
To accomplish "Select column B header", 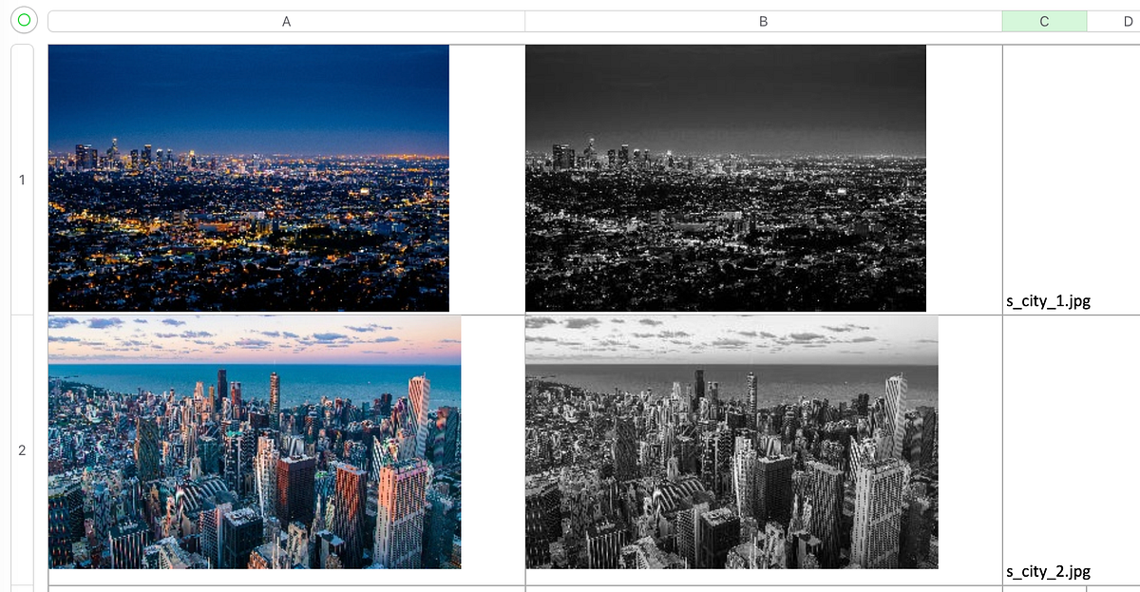I will 760,20.
